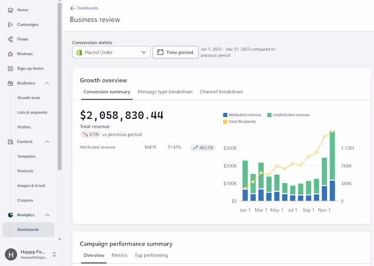This screenshot has width=374, height=266.
Task: Click the Reviews star icon
Action: (x=10, y=54)
